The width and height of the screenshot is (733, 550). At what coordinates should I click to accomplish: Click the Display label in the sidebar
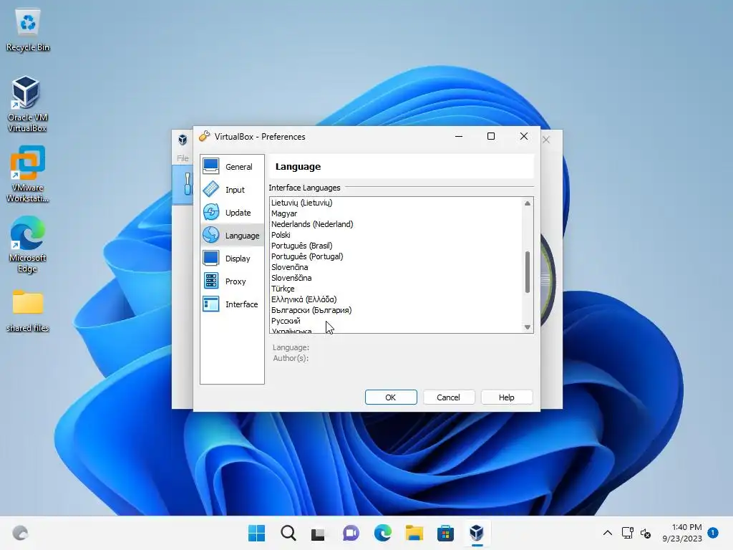(238, 258)
